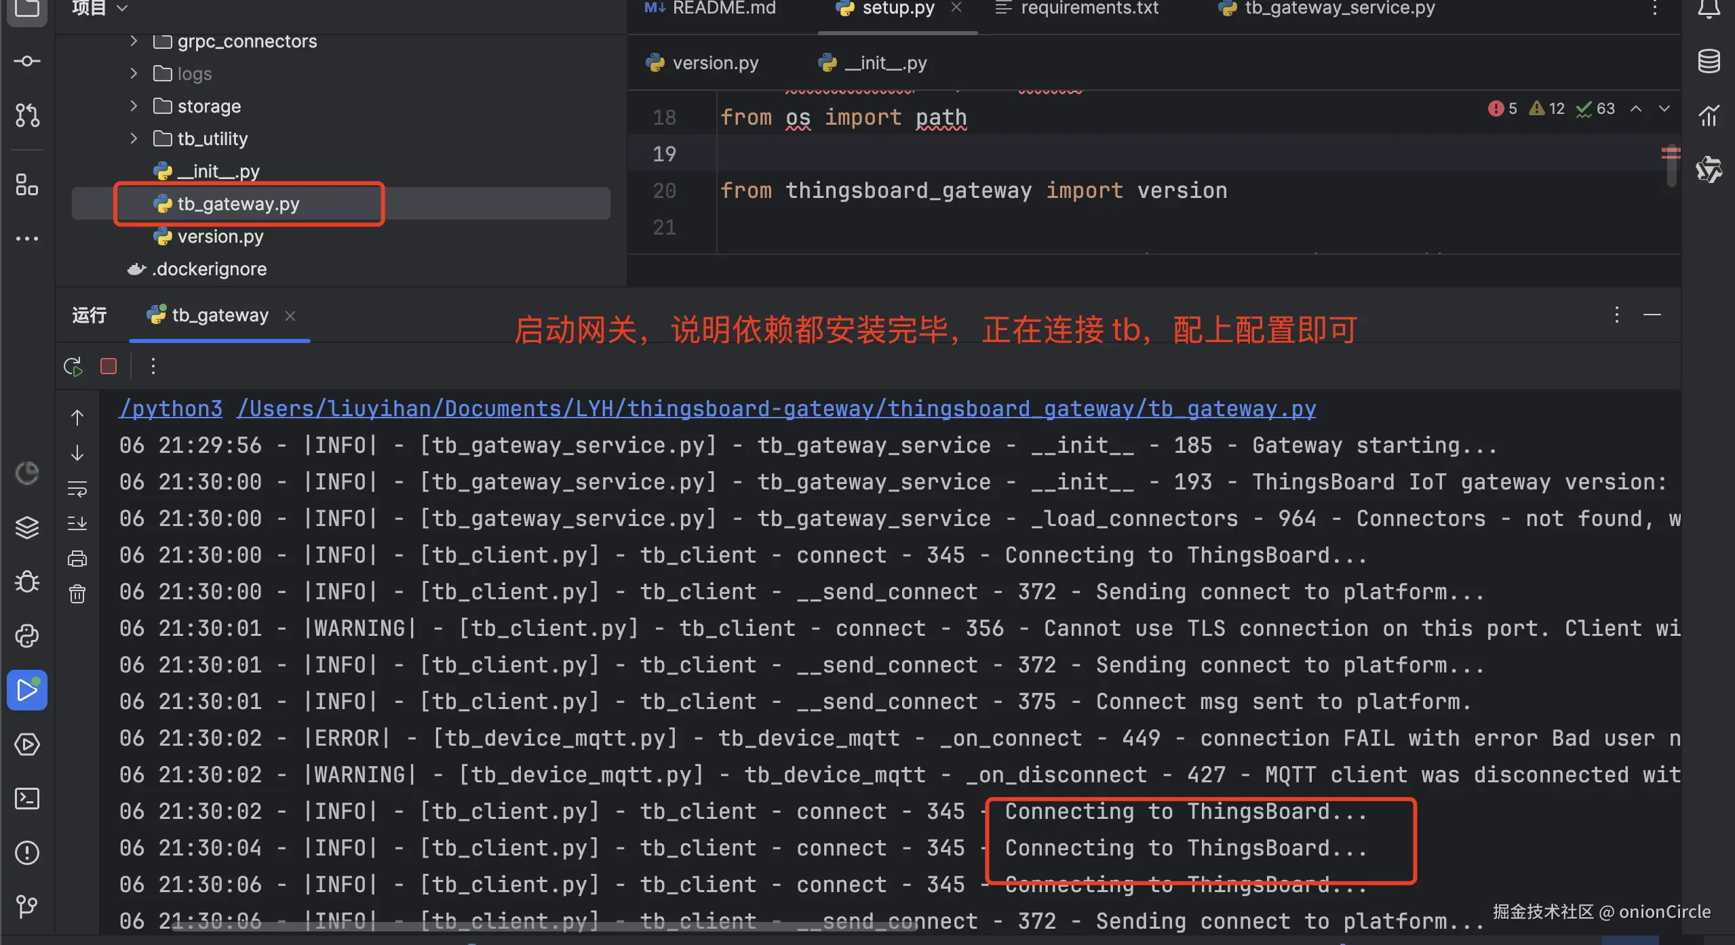
Task: Go to next highlighted error arrow
Action: click(1664, 108)
